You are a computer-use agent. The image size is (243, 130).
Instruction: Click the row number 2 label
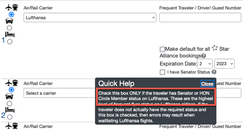[3, 115]
